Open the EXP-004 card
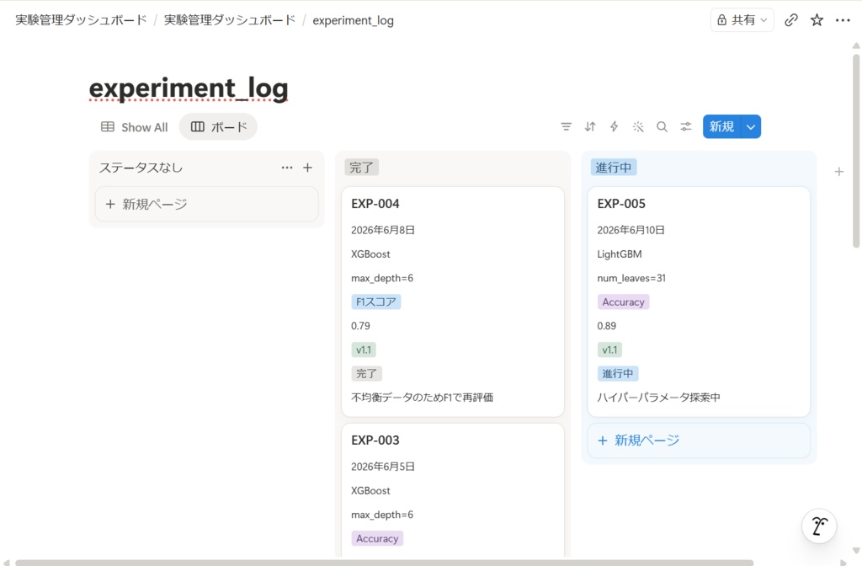 click(453, 302)
